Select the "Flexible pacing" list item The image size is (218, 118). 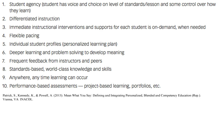(x=24, y=36)
